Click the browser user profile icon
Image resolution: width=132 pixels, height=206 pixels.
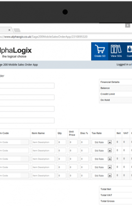point(128,26)
